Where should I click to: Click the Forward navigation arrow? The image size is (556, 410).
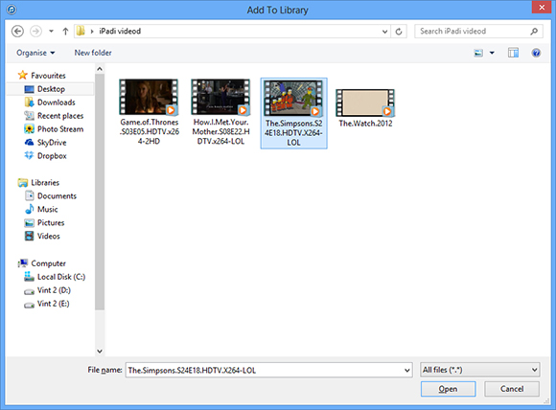coord(35,32)
